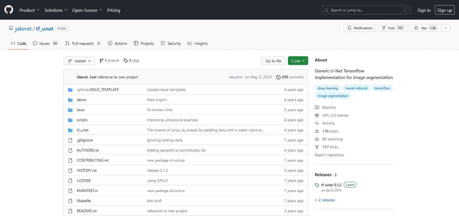Open the .github/ISSUE_TEMPLATE folder link
The height and width of the screenshot is (216, 459).
pos(98,90)
